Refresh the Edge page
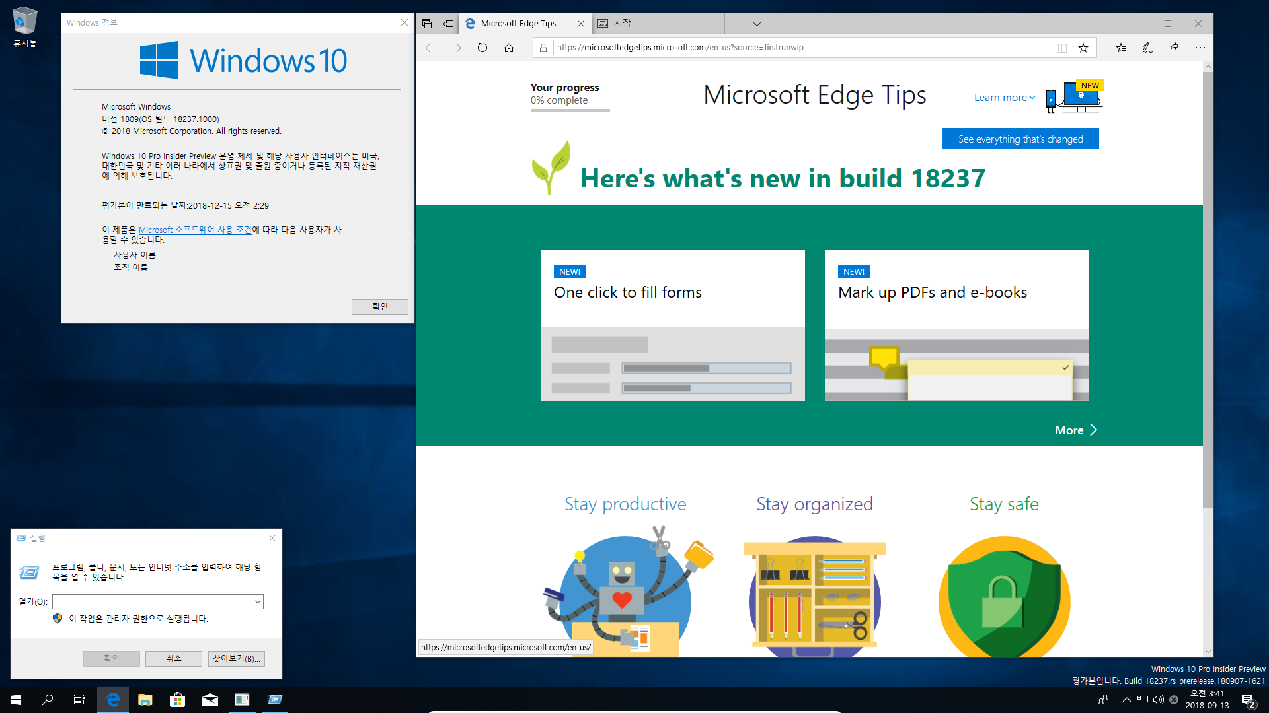Viewport: 1269px width, 713px height. [482, 48]
